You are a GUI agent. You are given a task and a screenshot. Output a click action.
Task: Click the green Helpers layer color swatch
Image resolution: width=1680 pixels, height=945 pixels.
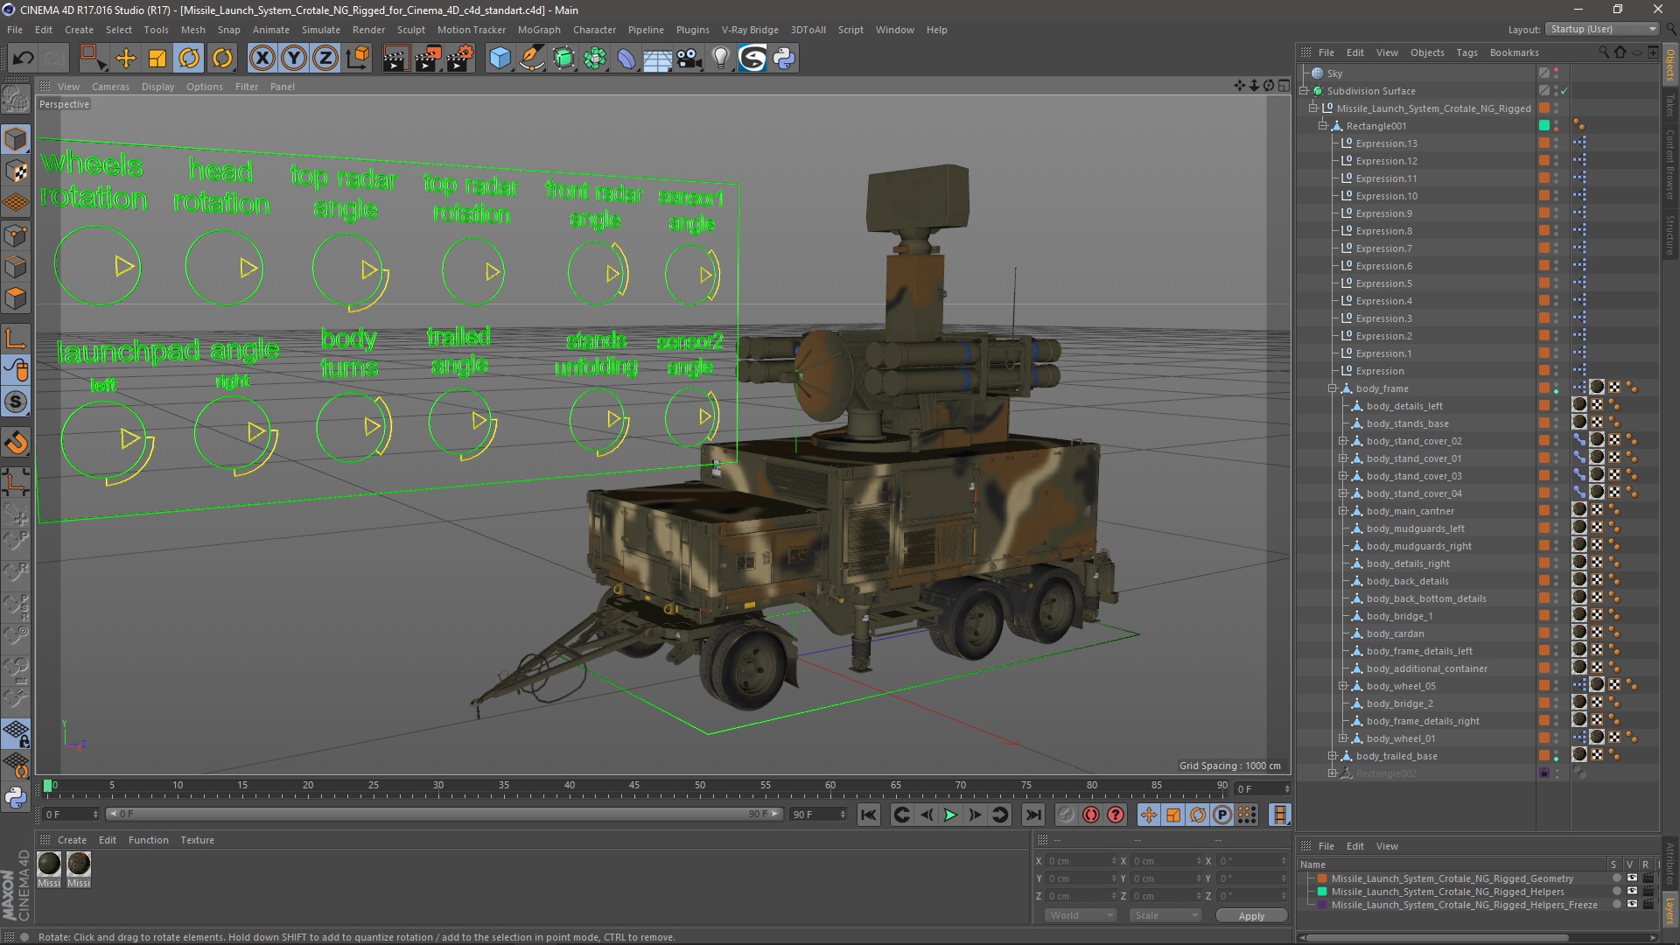[x=1323, y=892]
